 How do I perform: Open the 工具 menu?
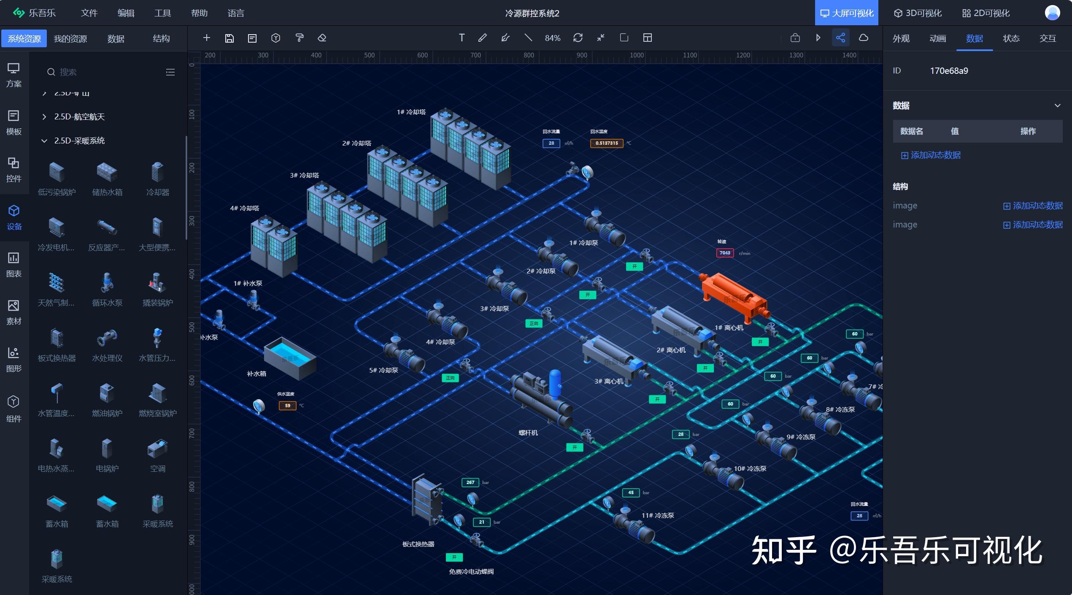point(162,13)
